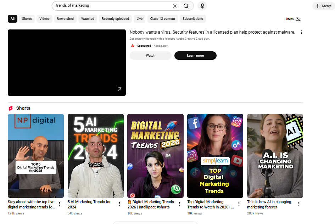Screen dimensions: 335x224
Task: Play the black Adobe ad video thumbnail
Action: [x=67, y=63]
